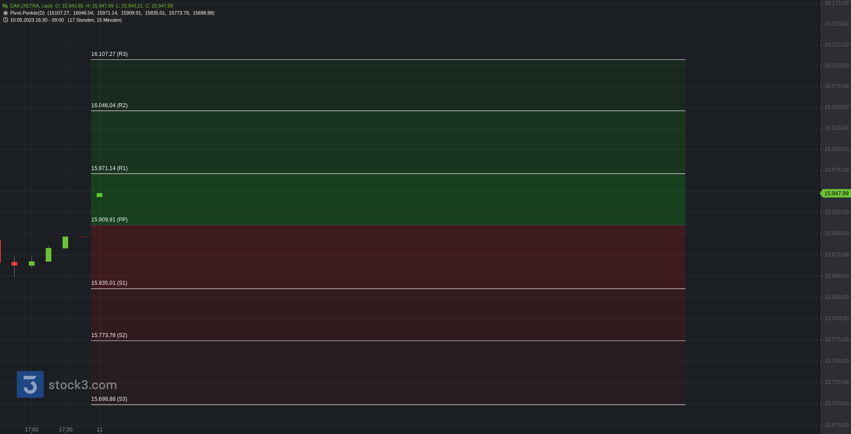Click the 17:00 time axis marker
This screenshot has width=851, height=434.
click(x=31, y=430)
